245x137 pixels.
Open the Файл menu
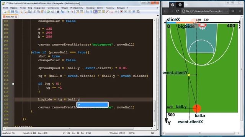point(5,8)
